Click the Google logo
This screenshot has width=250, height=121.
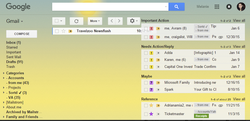coord(18,7)
